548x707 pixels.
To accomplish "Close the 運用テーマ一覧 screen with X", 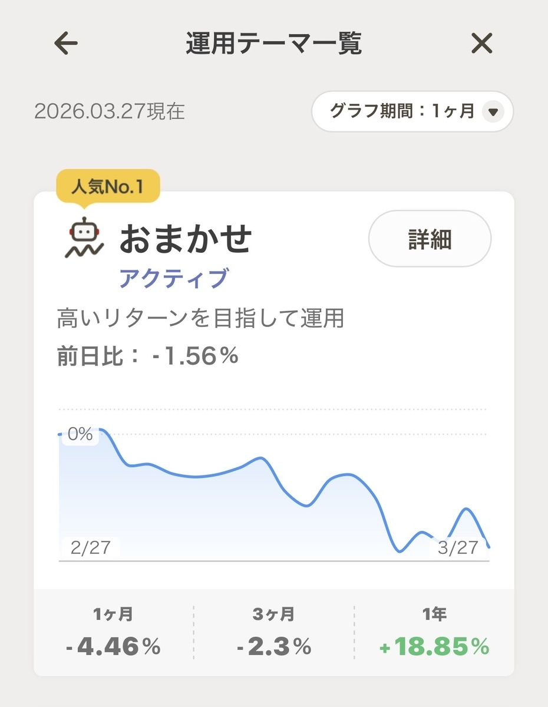I will pos(482,44).
